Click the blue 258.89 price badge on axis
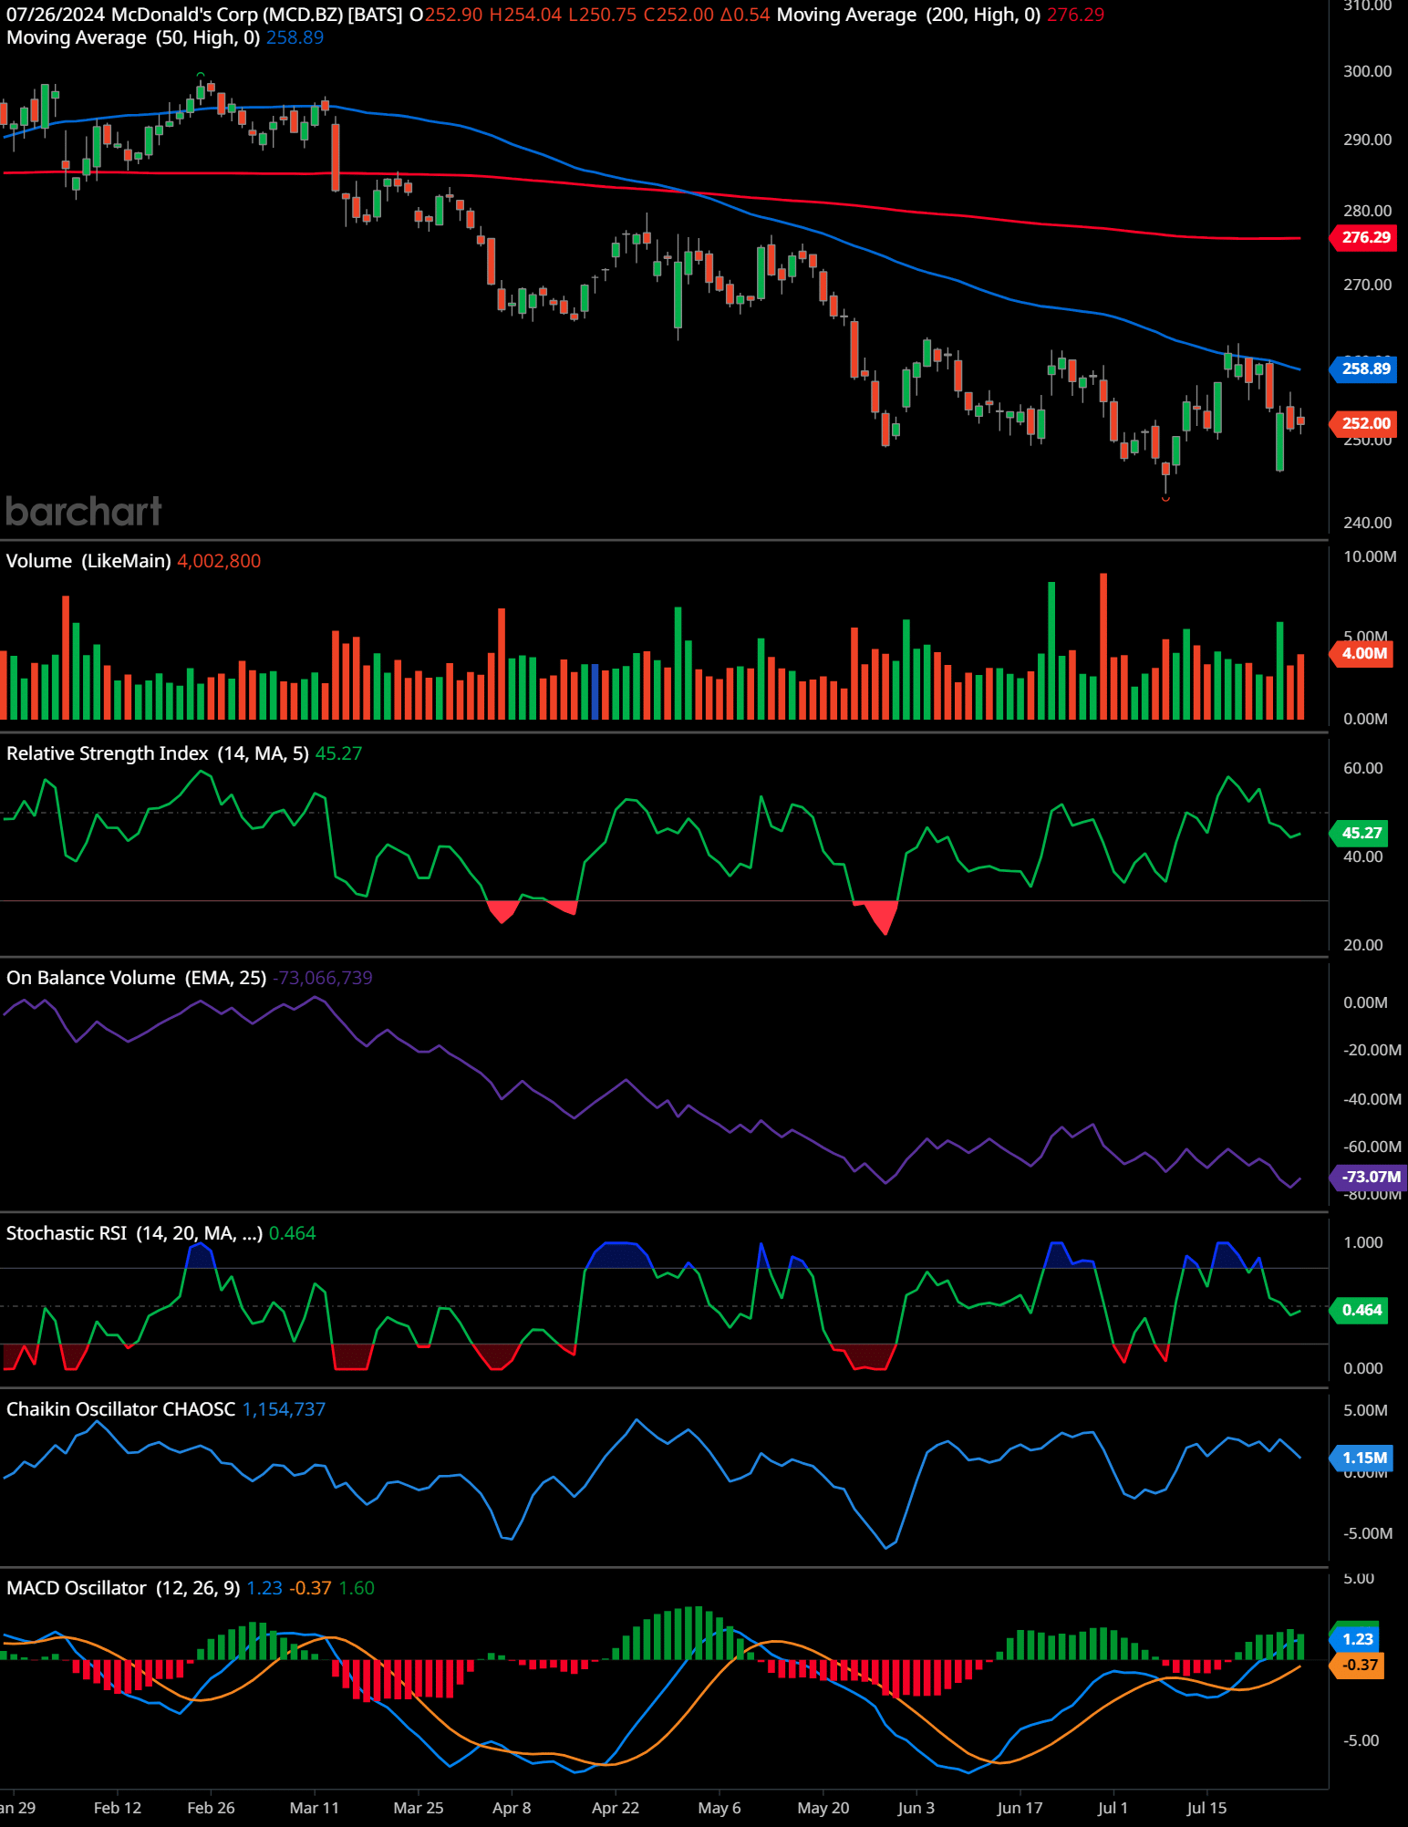The width and height of the screenshot is (1408, 1827). (x=1365, y=369)
